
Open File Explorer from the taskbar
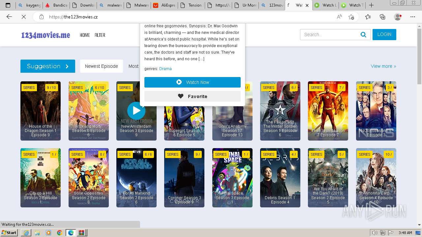tap(37, 233)
